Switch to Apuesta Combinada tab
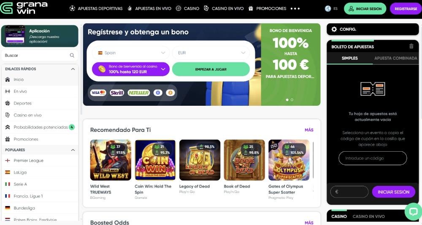 pos(396,58)
